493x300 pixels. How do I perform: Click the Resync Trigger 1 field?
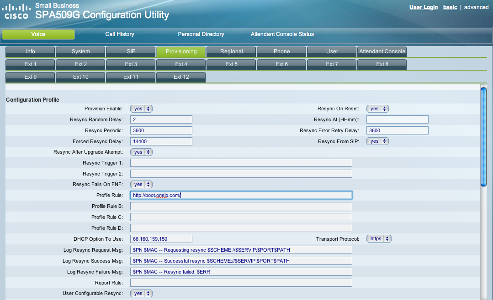[241, 163]
